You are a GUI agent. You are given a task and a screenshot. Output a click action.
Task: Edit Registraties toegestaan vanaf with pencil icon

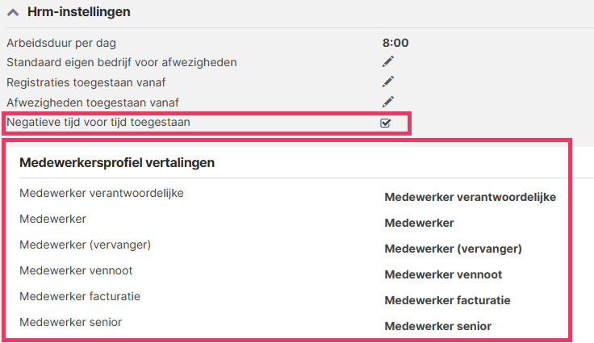coord(387,82)
